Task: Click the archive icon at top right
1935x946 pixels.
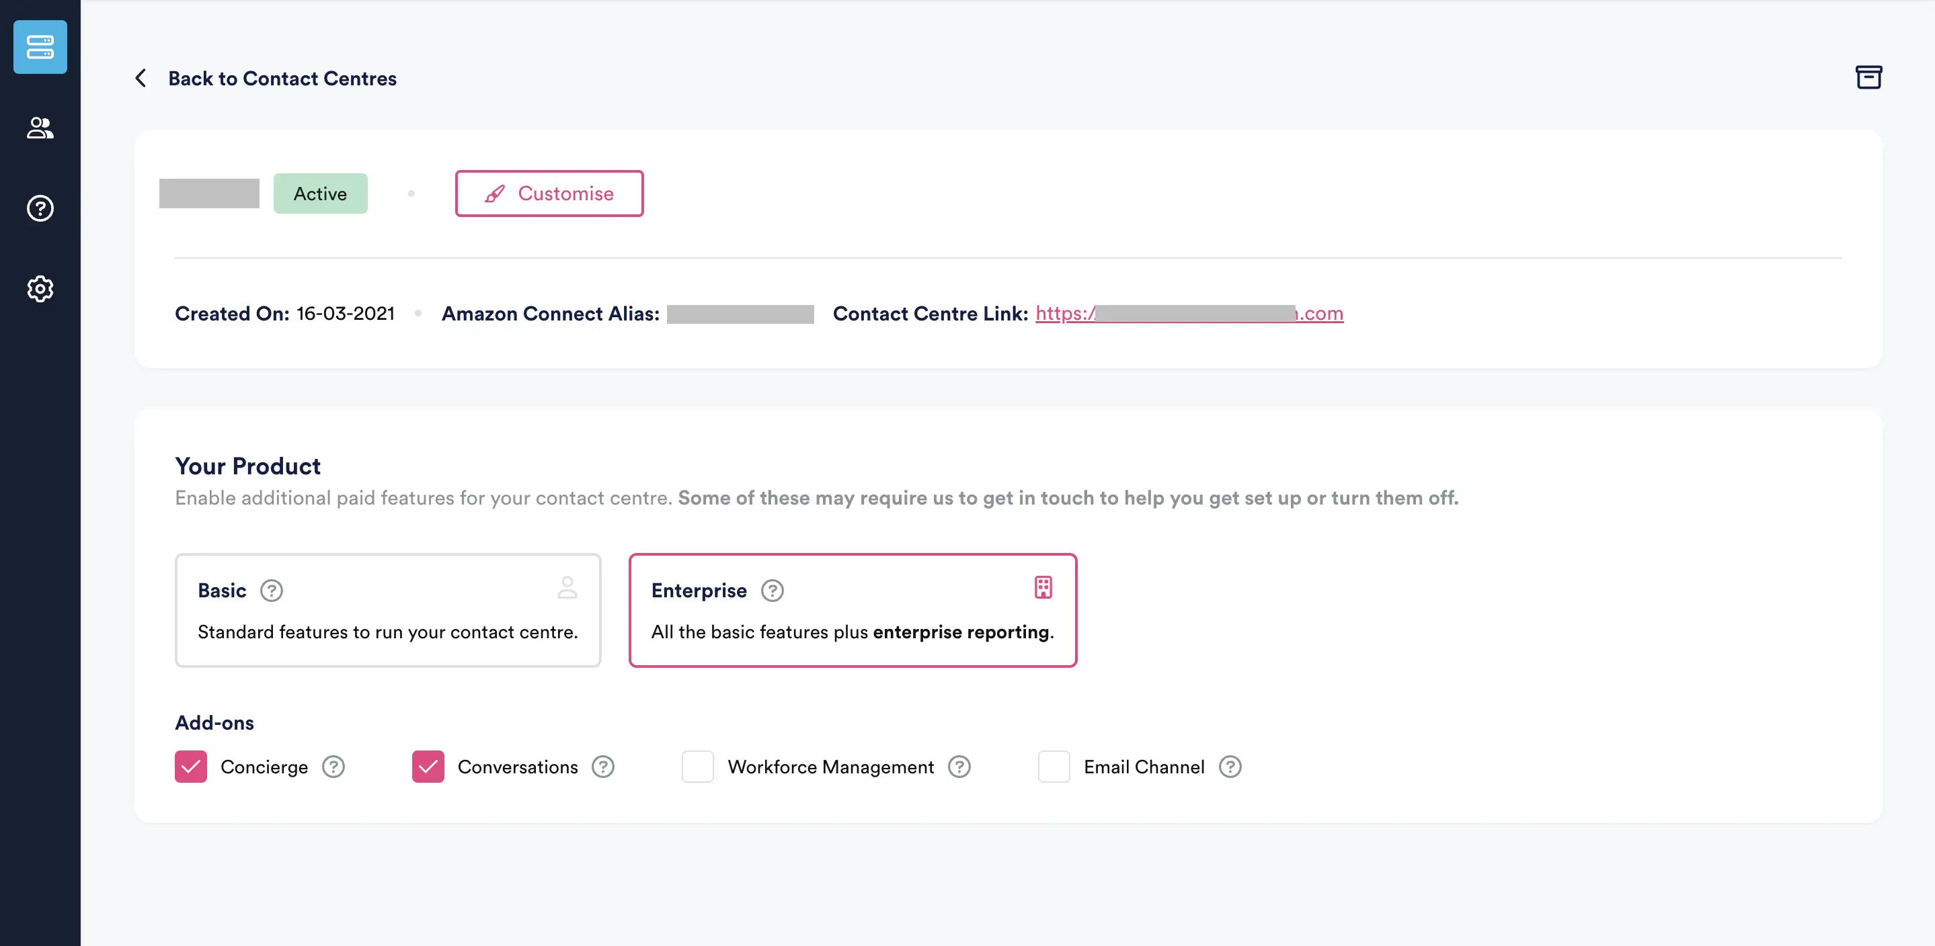Action: pyautogui.click(x=1868, y=77)
